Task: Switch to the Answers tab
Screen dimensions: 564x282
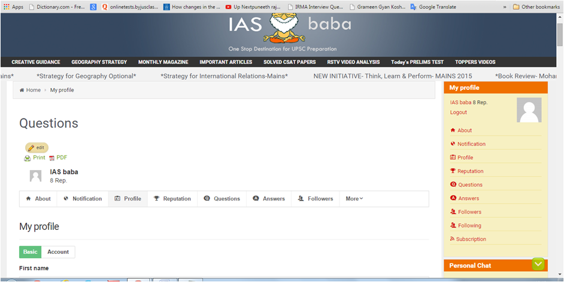Action: pyautogui.click(x=269, y=199)
